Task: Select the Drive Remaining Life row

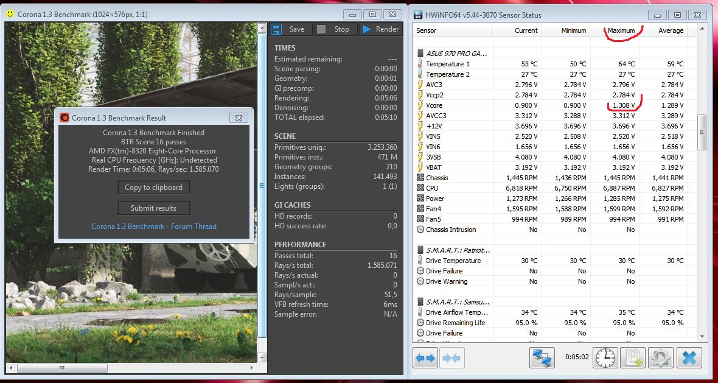Action: tap(554, 323)
